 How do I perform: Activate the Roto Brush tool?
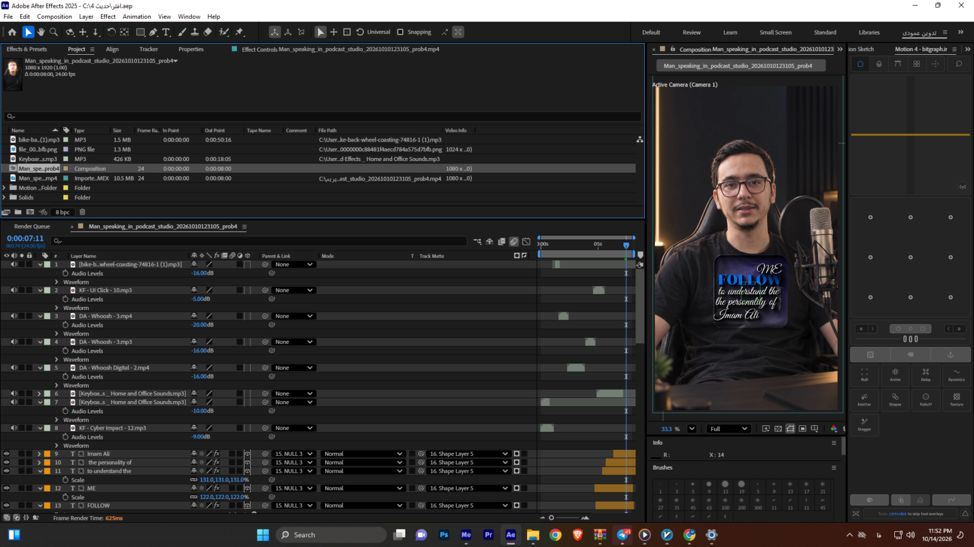(224, 32)
